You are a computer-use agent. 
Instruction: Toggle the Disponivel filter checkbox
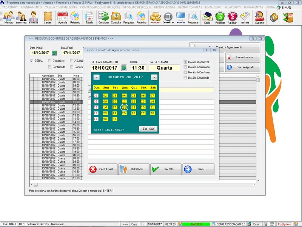coord(50,61)
